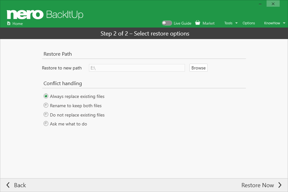Go Back to the previous step

pos(20,185)
